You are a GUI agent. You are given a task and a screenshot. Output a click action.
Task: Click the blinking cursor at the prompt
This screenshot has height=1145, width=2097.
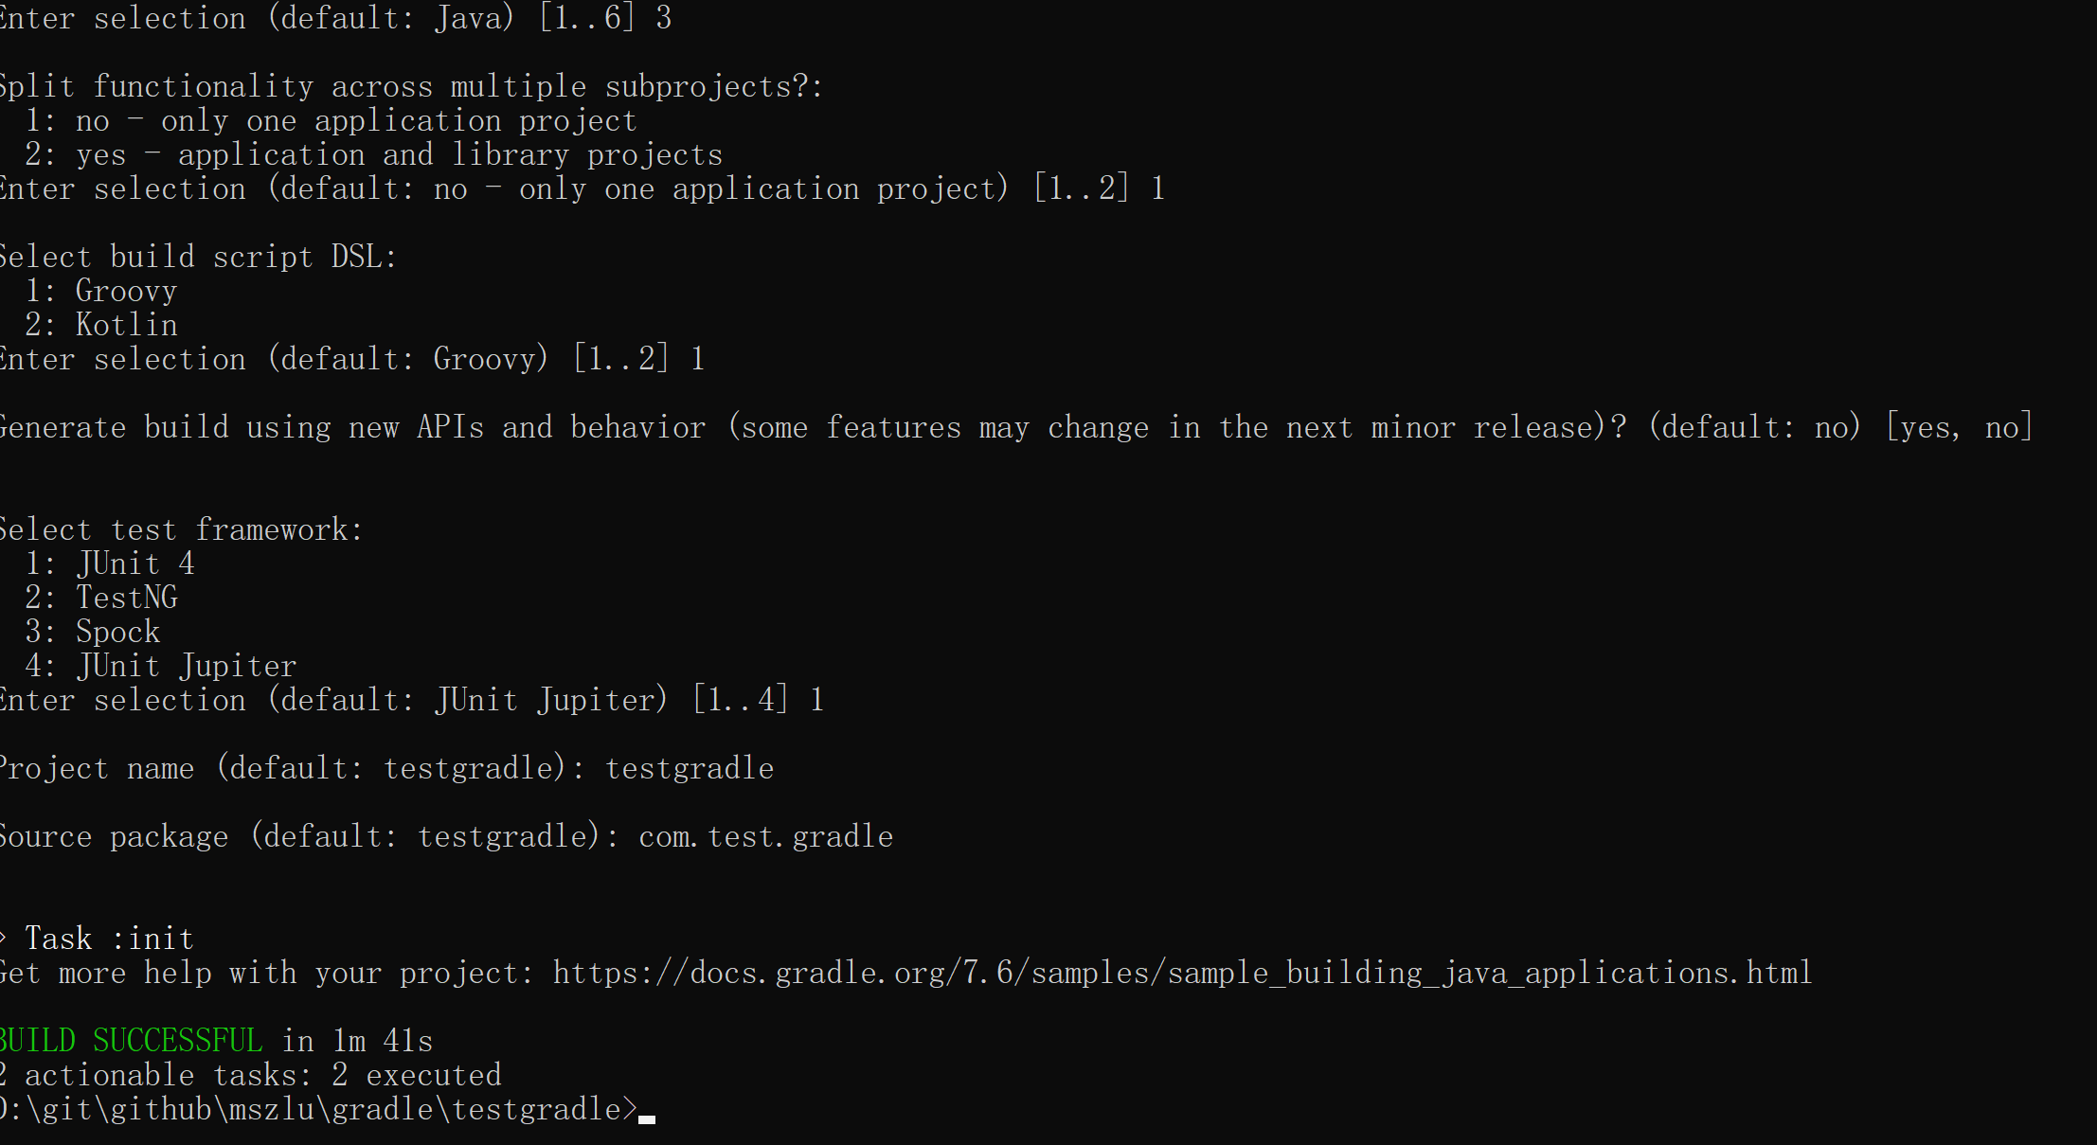[x=647, y=1119]
